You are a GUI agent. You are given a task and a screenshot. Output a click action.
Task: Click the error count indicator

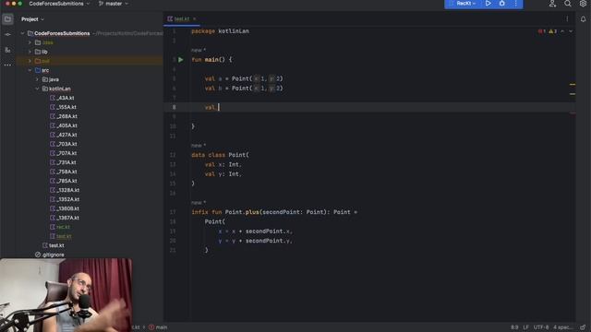pyautogui.click(x=542, y=31)
